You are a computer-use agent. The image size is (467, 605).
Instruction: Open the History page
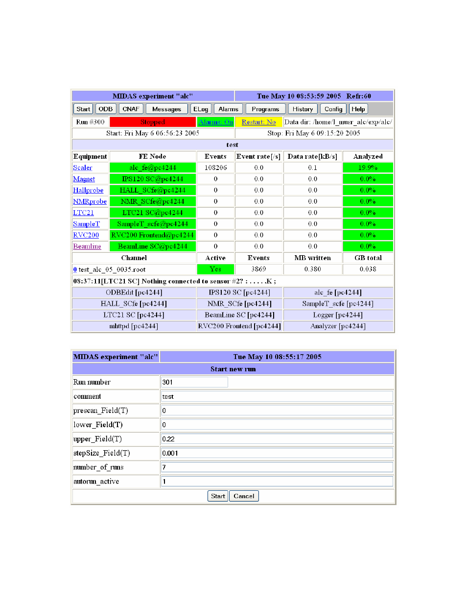[x=303, y=109]
